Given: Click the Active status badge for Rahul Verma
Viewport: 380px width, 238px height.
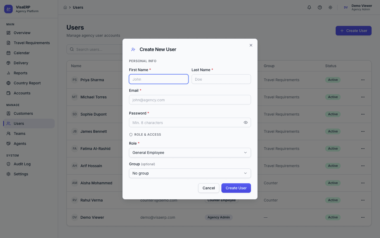Looking at the screenshot, I should point(333,200).
